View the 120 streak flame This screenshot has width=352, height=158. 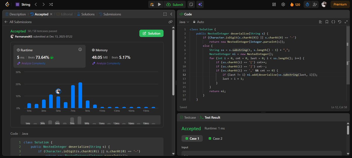coord(295,4)
